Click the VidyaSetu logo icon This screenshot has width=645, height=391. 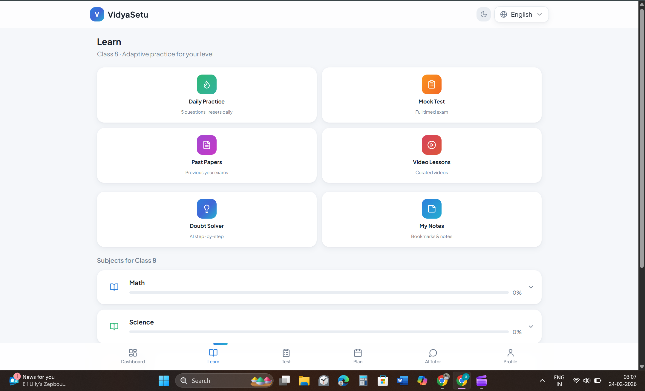(97, 14)
